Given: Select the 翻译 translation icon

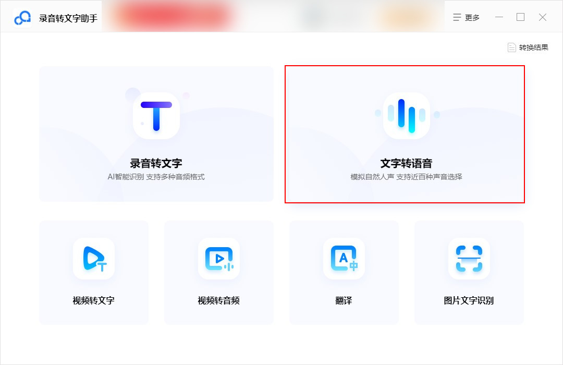Looking at the screenshot, I should tap(344, 259).
